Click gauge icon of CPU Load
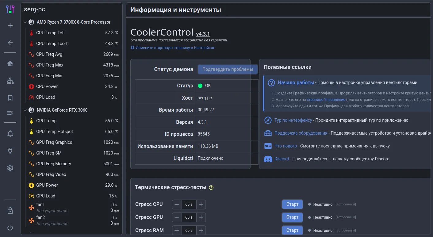Screen dimensions: 433x237 (31, 97)
